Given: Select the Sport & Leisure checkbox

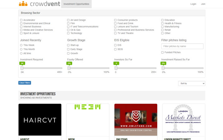Looking at the screenshot, I should 21,33.
